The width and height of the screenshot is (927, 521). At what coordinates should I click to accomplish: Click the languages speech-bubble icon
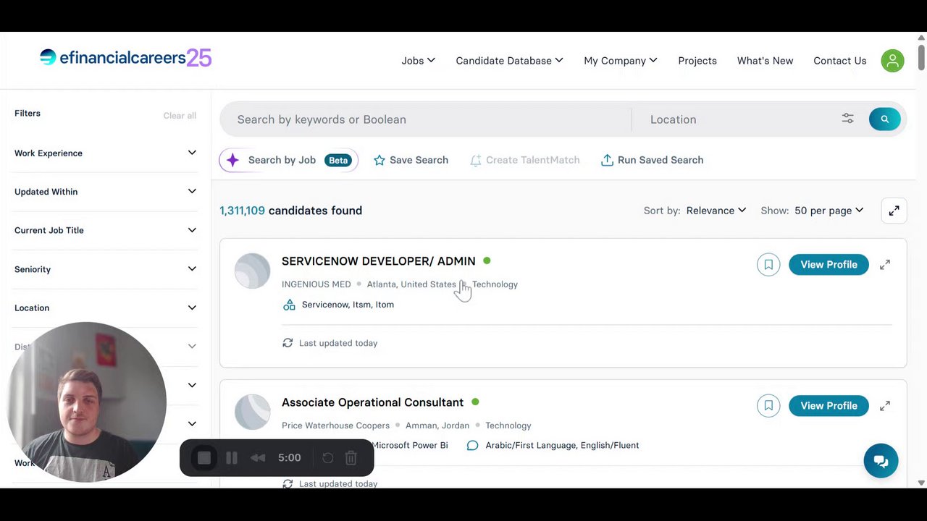click(472, 445)
